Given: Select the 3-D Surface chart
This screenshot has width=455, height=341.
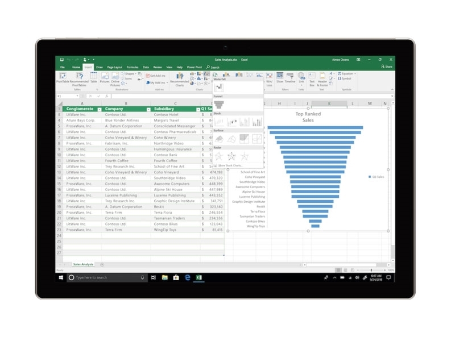Looking at the screenshot, I should click(219, 139).
